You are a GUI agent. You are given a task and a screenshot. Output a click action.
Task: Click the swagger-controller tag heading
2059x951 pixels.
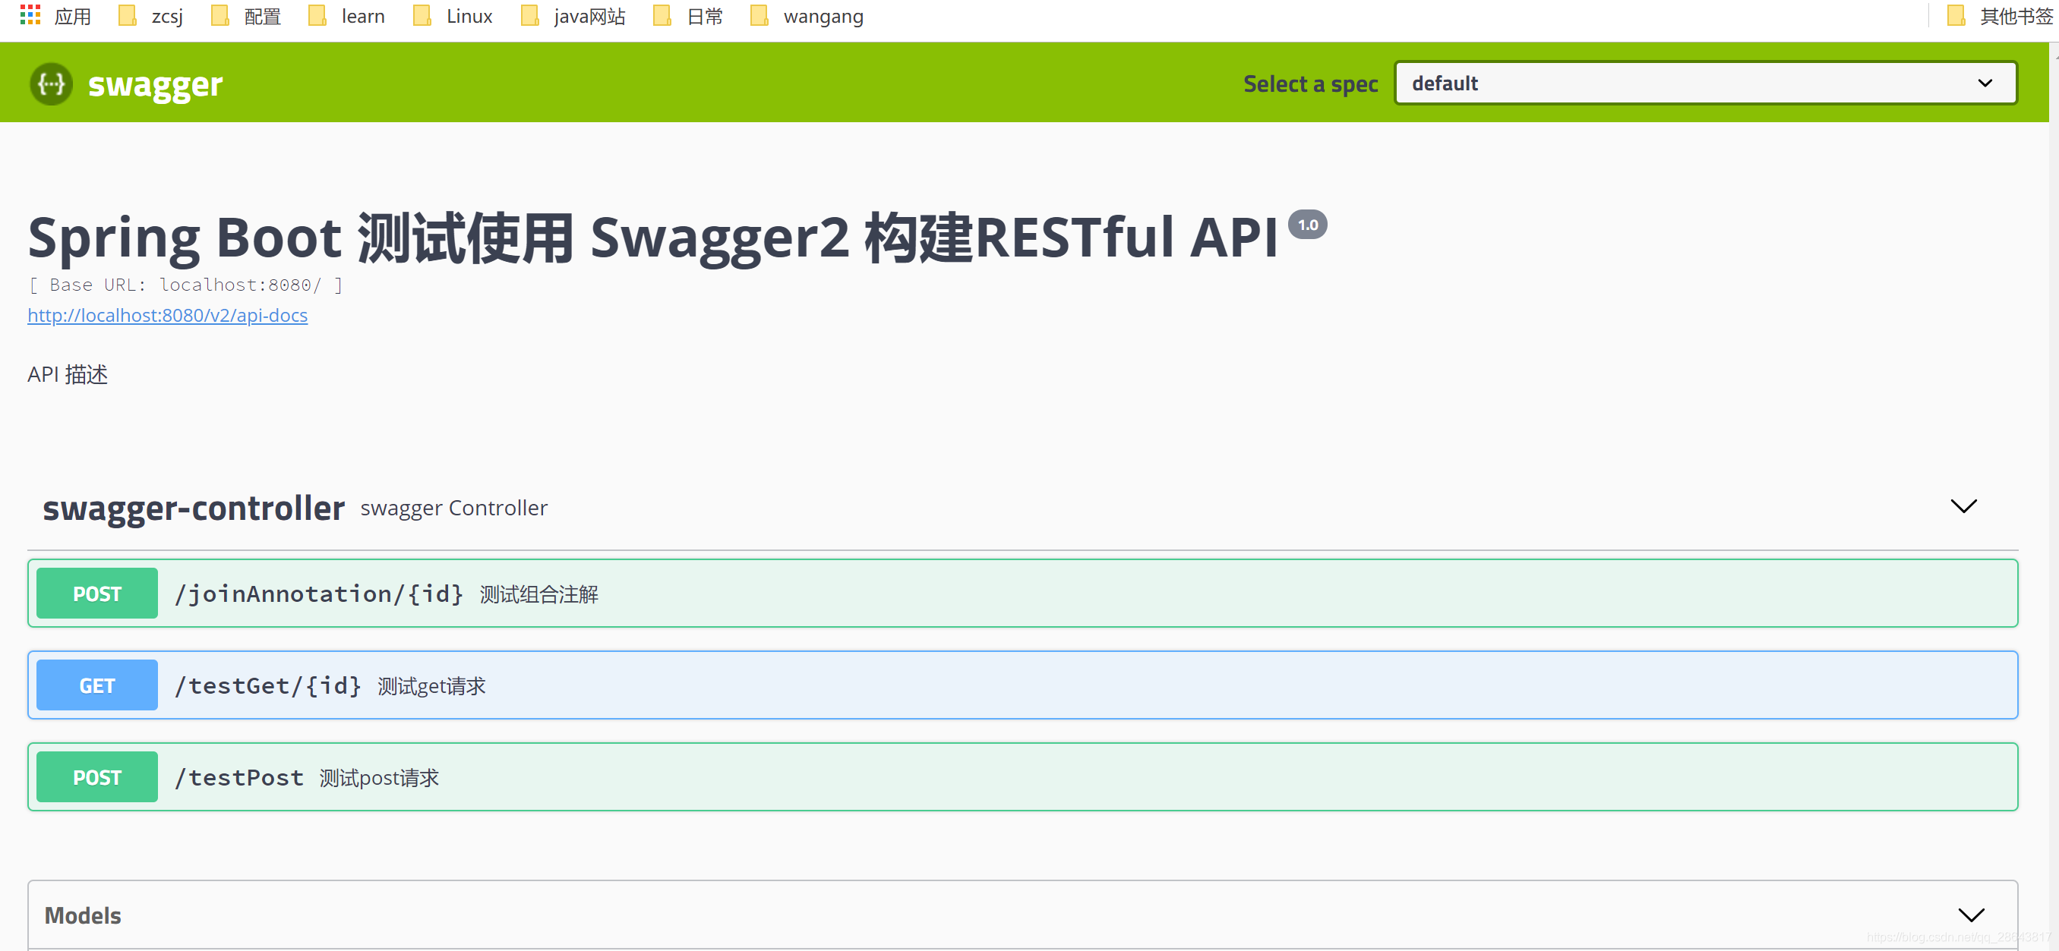(x=194, y=508)
